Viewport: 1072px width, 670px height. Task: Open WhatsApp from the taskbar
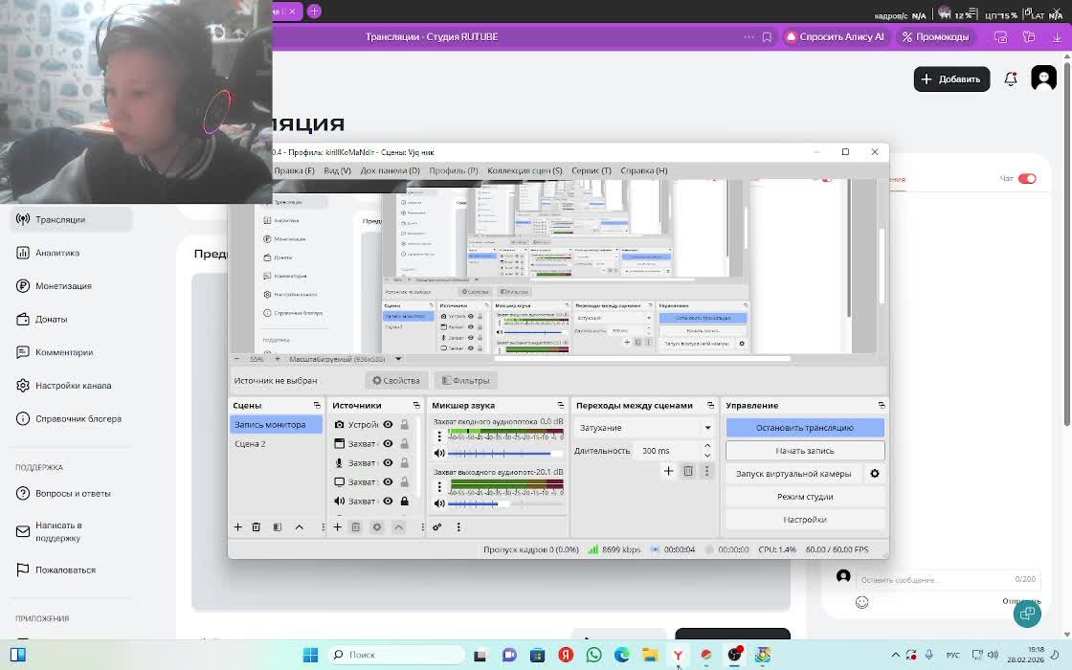coord(593,655)
